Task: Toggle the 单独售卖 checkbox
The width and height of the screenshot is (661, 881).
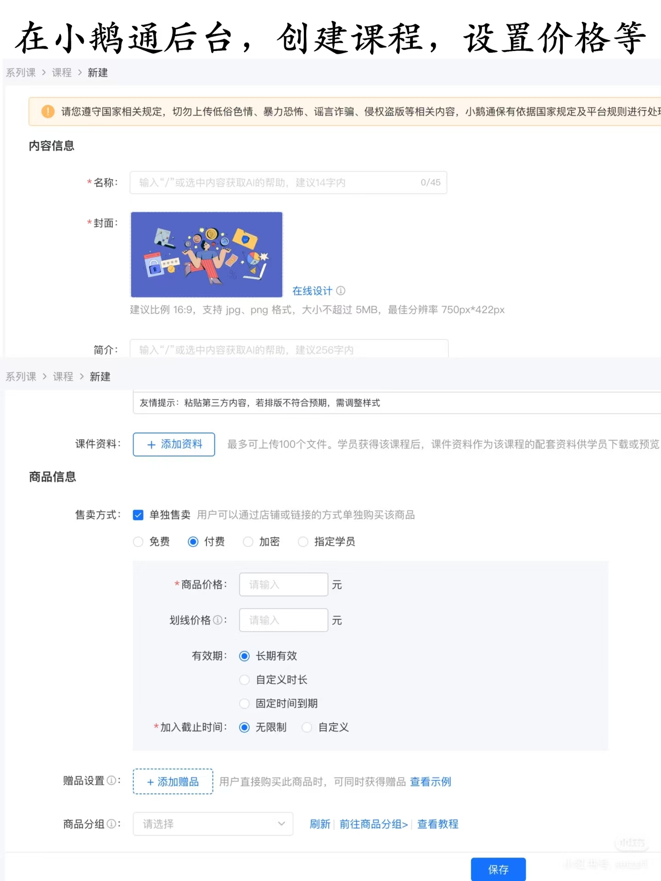Action: (x=138, y=515)
